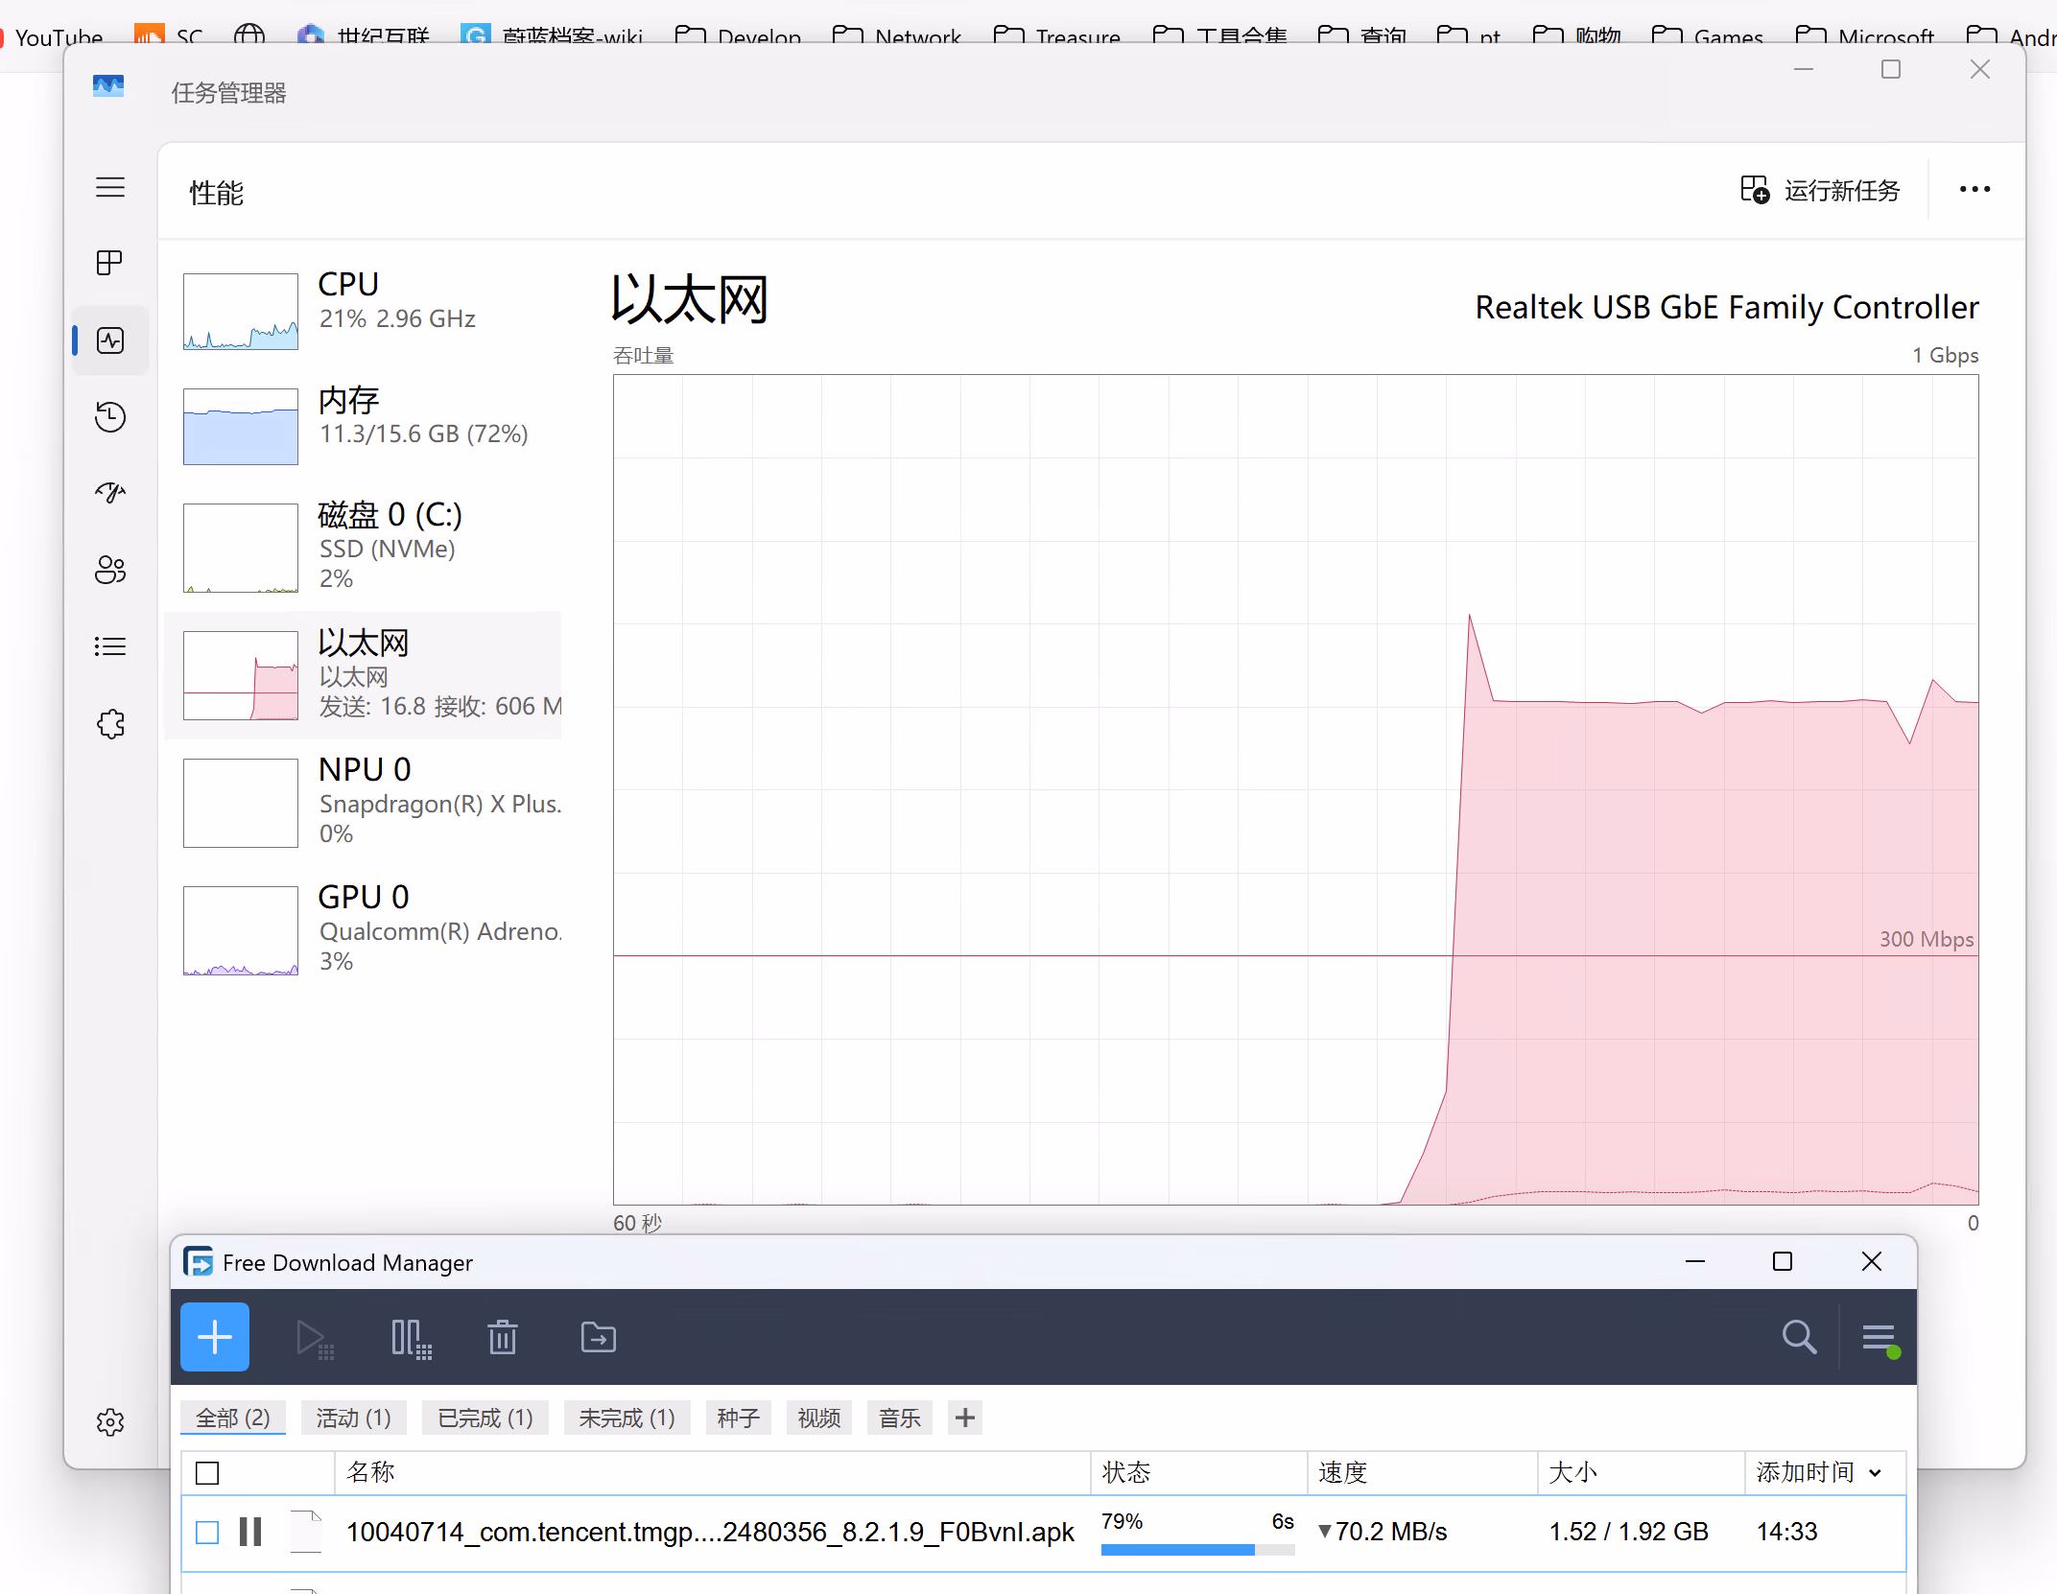
Task: Click 运行新任务 button
Action: click(x=1820, y=190)
